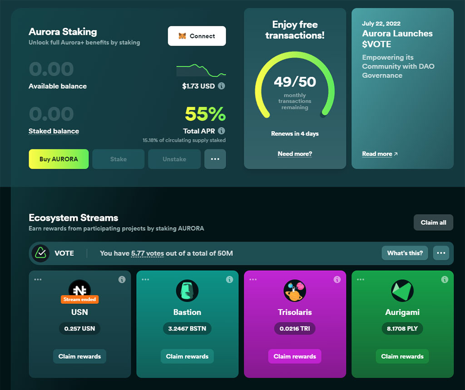This screenshot has height=390, width=465.
Task: Click the 3.2467 BSTN reward amount
Action: point(187,328)
